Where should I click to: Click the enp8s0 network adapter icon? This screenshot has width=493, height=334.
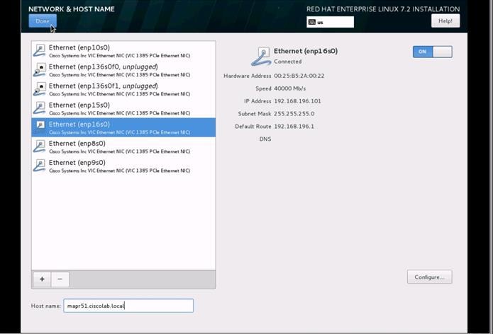pyautogui.click(x=40, y=146)
